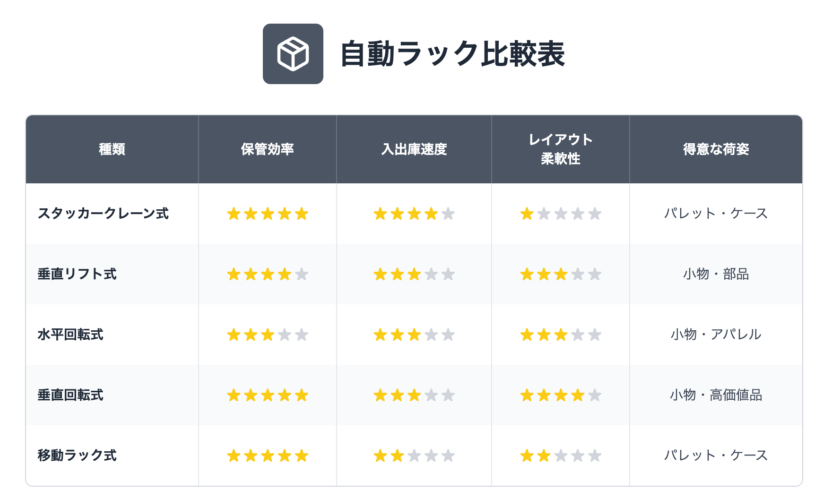Click the 保管効率 star rating for スタッカークレーン式
832x499 pixels.
click(268, 214)
